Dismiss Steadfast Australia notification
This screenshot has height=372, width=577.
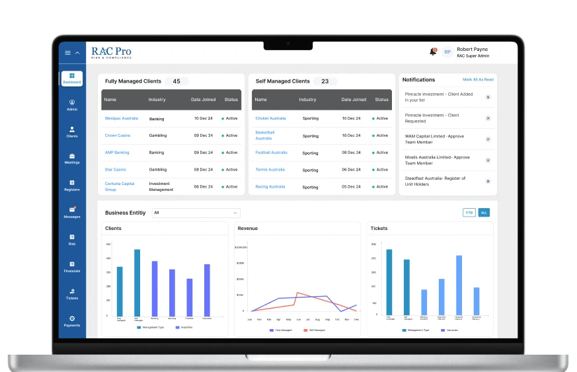coord(488,181)
